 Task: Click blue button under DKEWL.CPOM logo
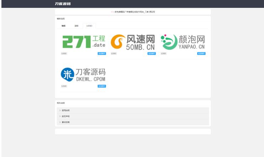coord(102,86)
